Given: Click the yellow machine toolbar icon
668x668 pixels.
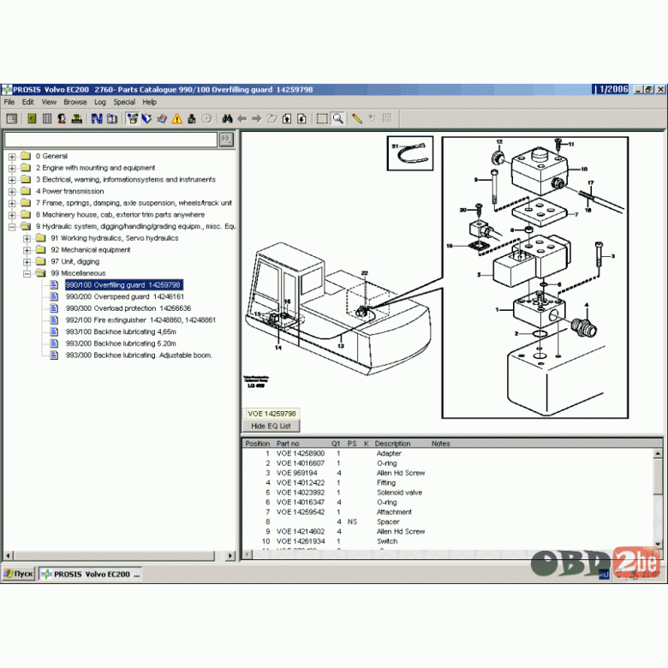Looking at the screenshot, I should [x=77, y=119].
